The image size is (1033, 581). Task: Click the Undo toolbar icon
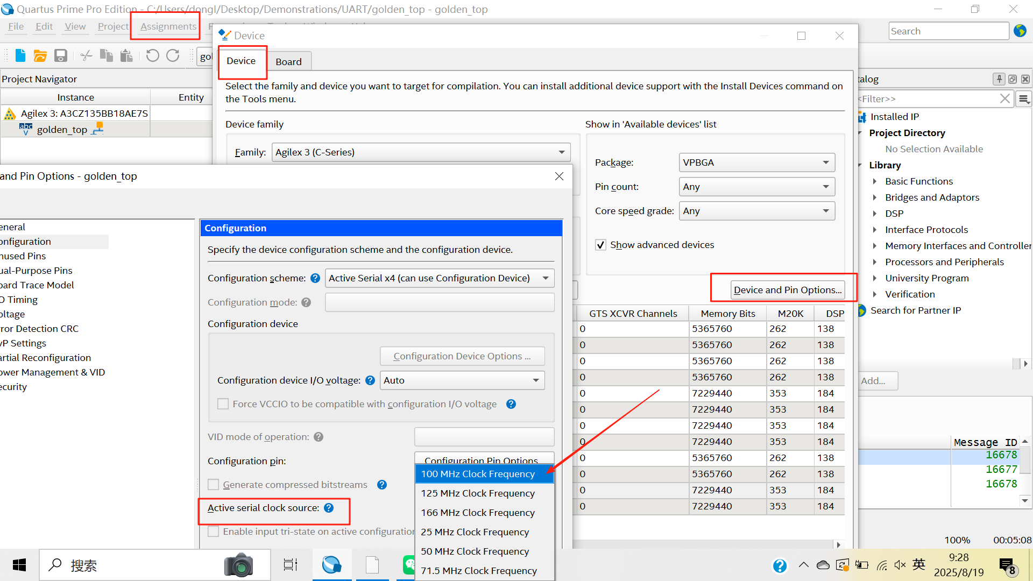[x=152, y=55]
